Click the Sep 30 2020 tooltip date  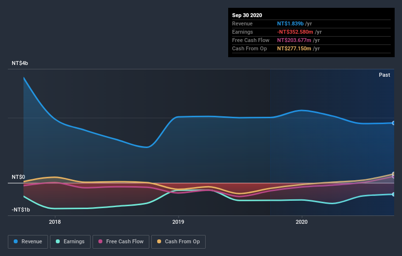coord(247,15)
